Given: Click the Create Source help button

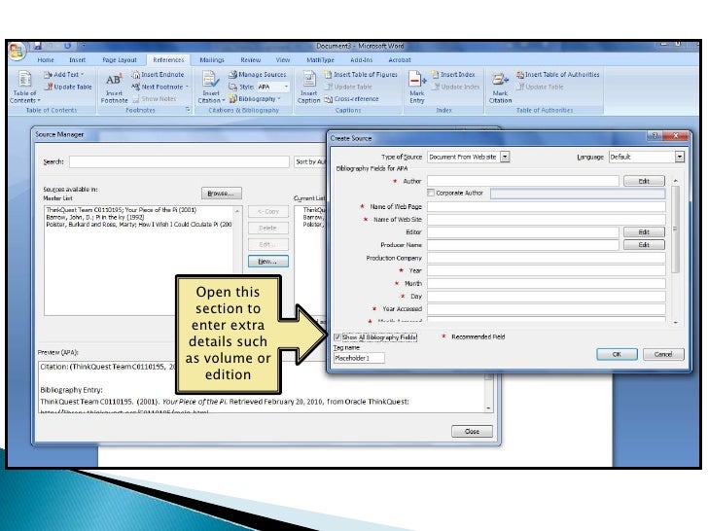Looking at the screenshot, I should [655, 135].
